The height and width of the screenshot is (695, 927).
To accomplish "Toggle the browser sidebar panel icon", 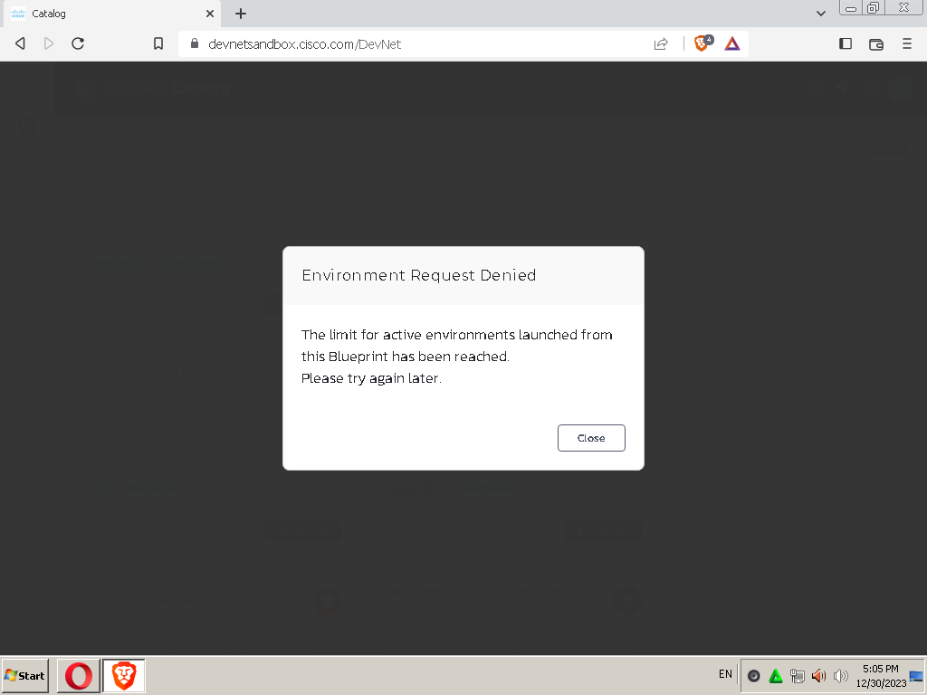I will tap(844, 43).
